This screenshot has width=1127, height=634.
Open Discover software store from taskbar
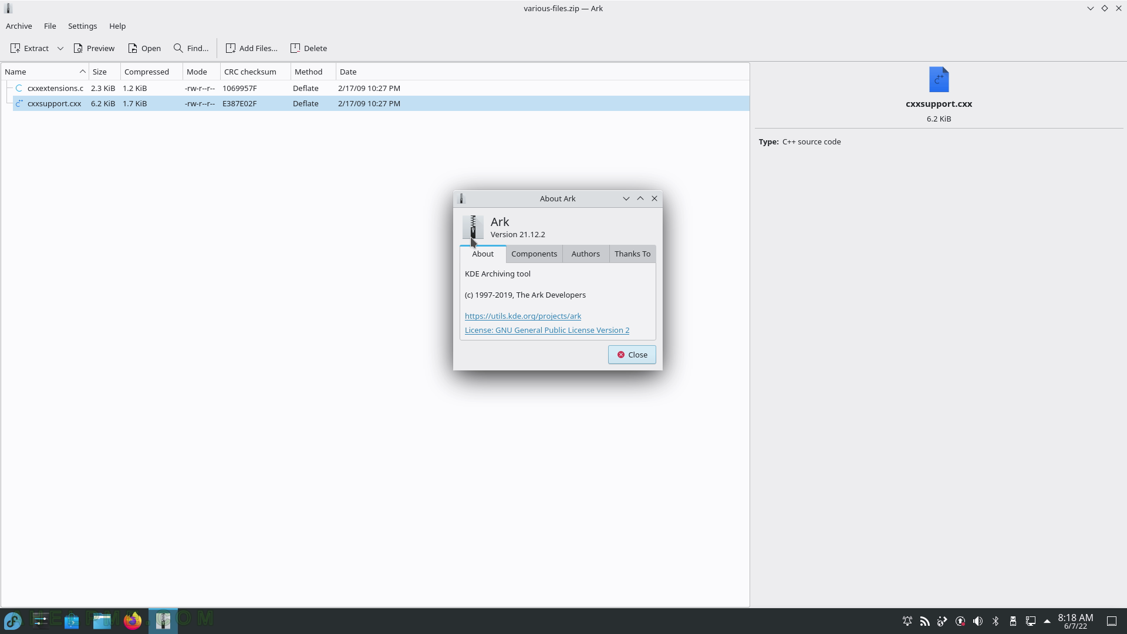pyautogui.click(x=72, y=620)
